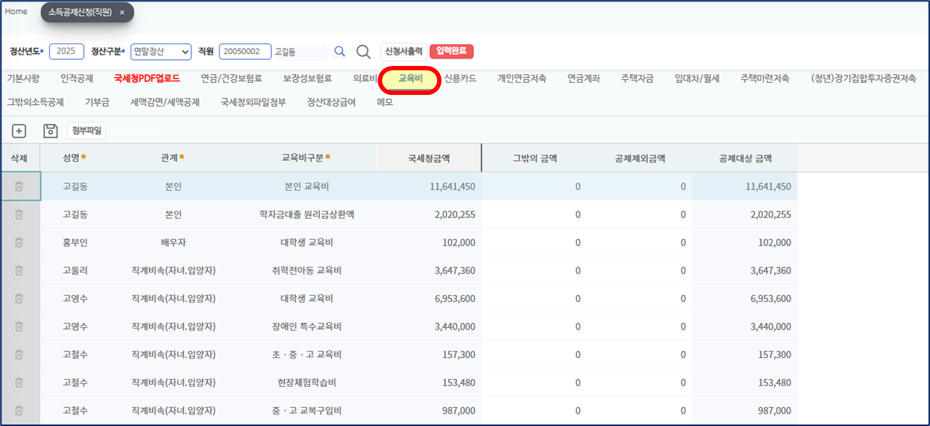Open the 국세청외파일첨부 tab
Image resolution: width=930 pixels, height=426 pixels.
pos(253,102)
